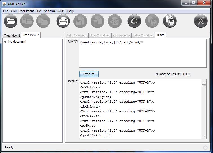
Task: Click the status bar circular progress indicator
Action: (x=205, y=148)
